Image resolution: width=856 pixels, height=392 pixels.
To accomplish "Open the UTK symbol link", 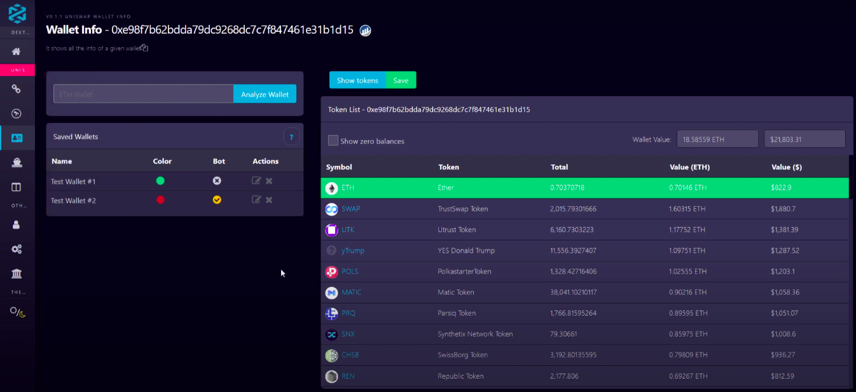I will [348, 230].
